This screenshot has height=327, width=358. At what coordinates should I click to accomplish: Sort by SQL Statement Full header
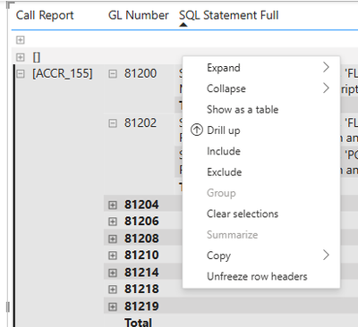coord(229,15)
